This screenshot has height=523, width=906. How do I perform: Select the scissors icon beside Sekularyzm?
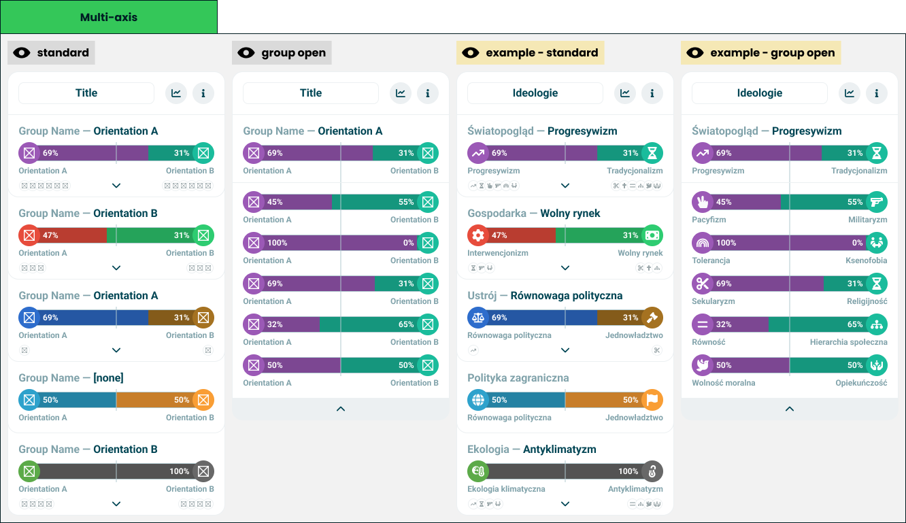pos(703,284)
